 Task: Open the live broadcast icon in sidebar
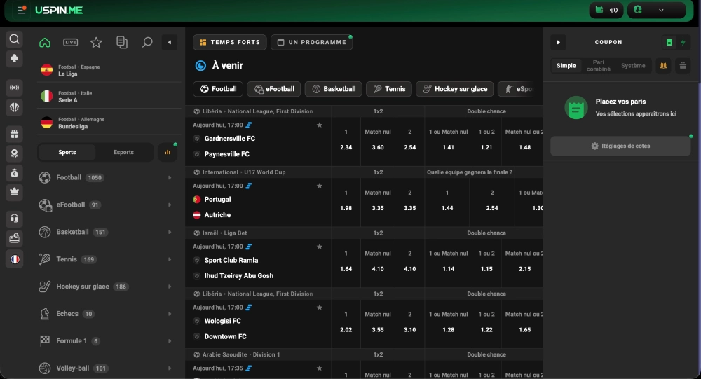point(14,88)
